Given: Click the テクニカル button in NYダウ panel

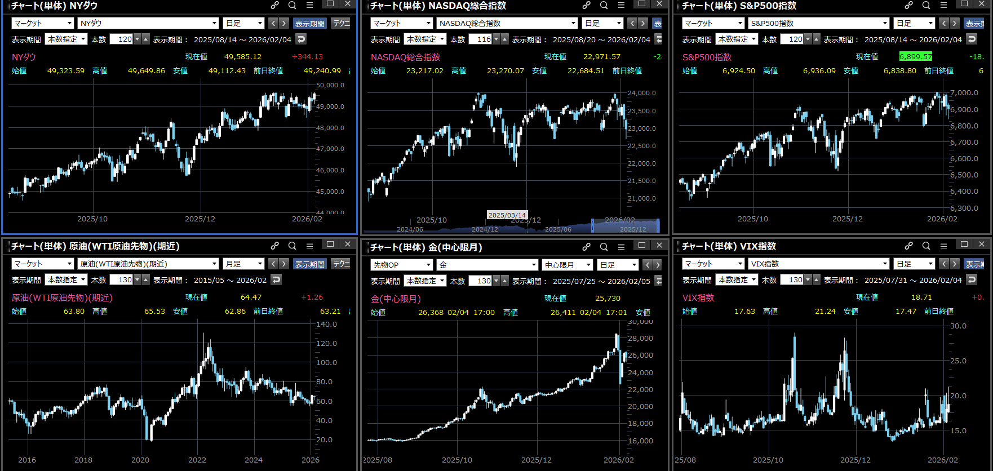Looking at the screenshot, I should click(x=342, y=23).
